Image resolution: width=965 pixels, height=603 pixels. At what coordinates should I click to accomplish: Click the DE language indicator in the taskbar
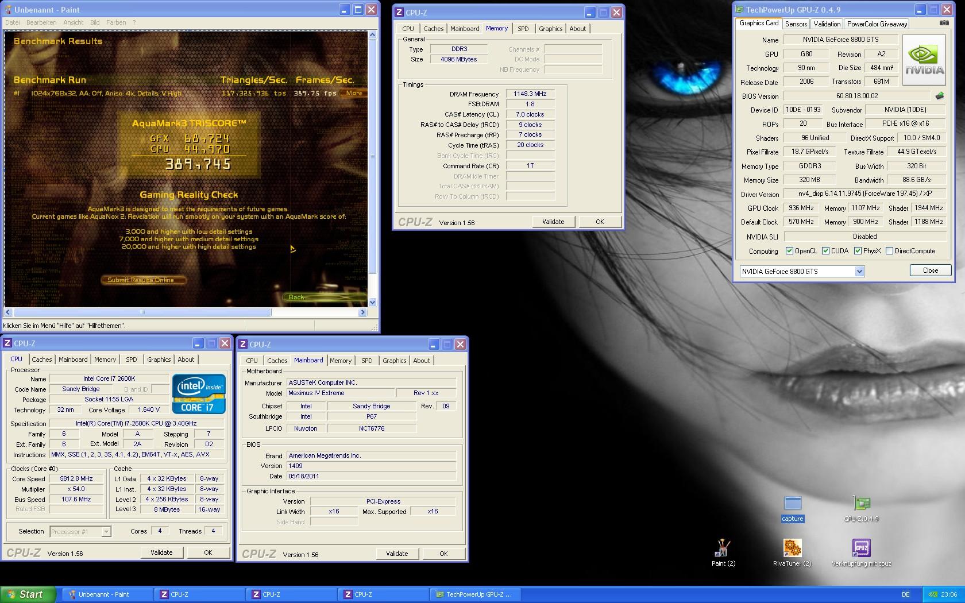pyautogui.click(x=906, y=594)
